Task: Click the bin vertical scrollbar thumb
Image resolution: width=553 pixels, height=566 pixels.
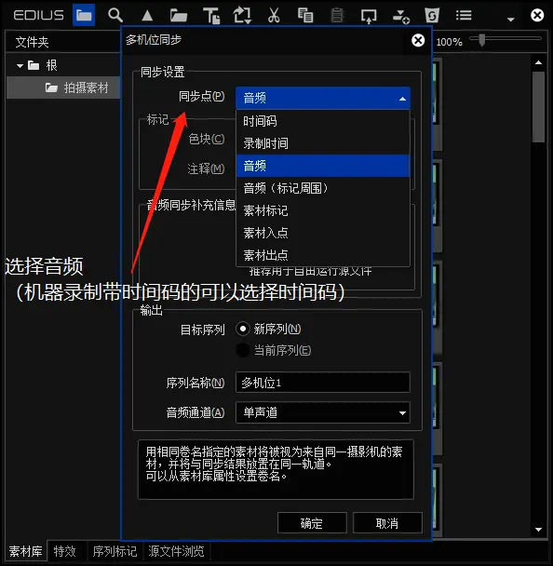Action: 538,106
